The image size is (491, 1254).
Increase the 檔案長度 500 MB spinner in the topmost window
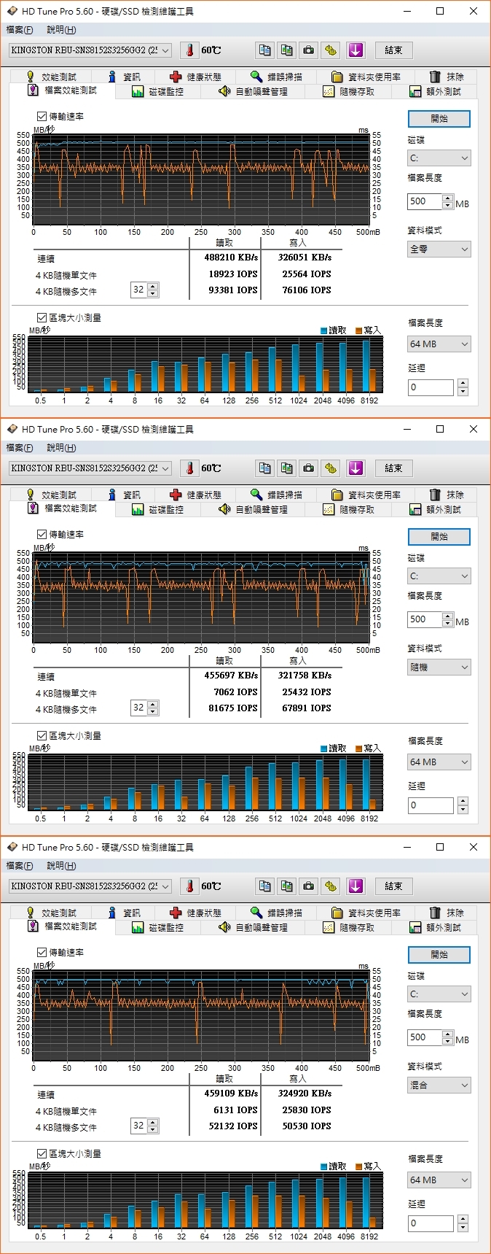448,198
